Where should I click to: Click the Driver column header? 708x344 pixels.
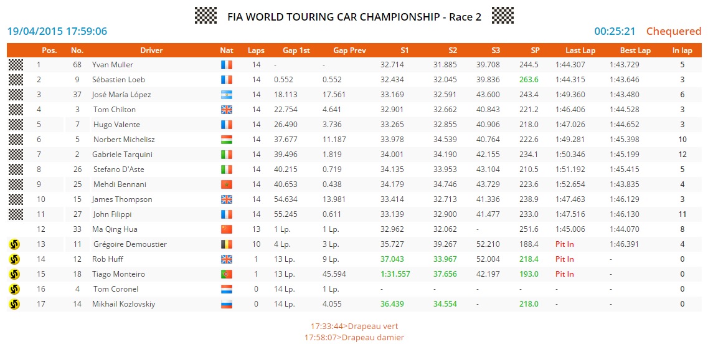(x=151, y=50)
